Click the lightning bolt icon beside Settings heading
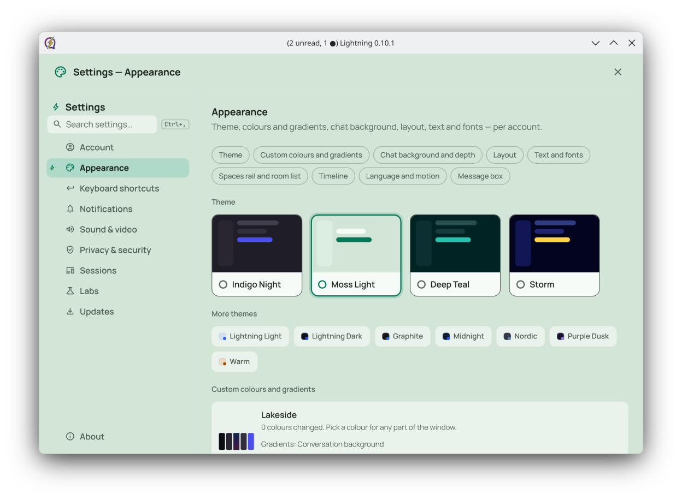The image size is (682, 500). click(56, 107)
